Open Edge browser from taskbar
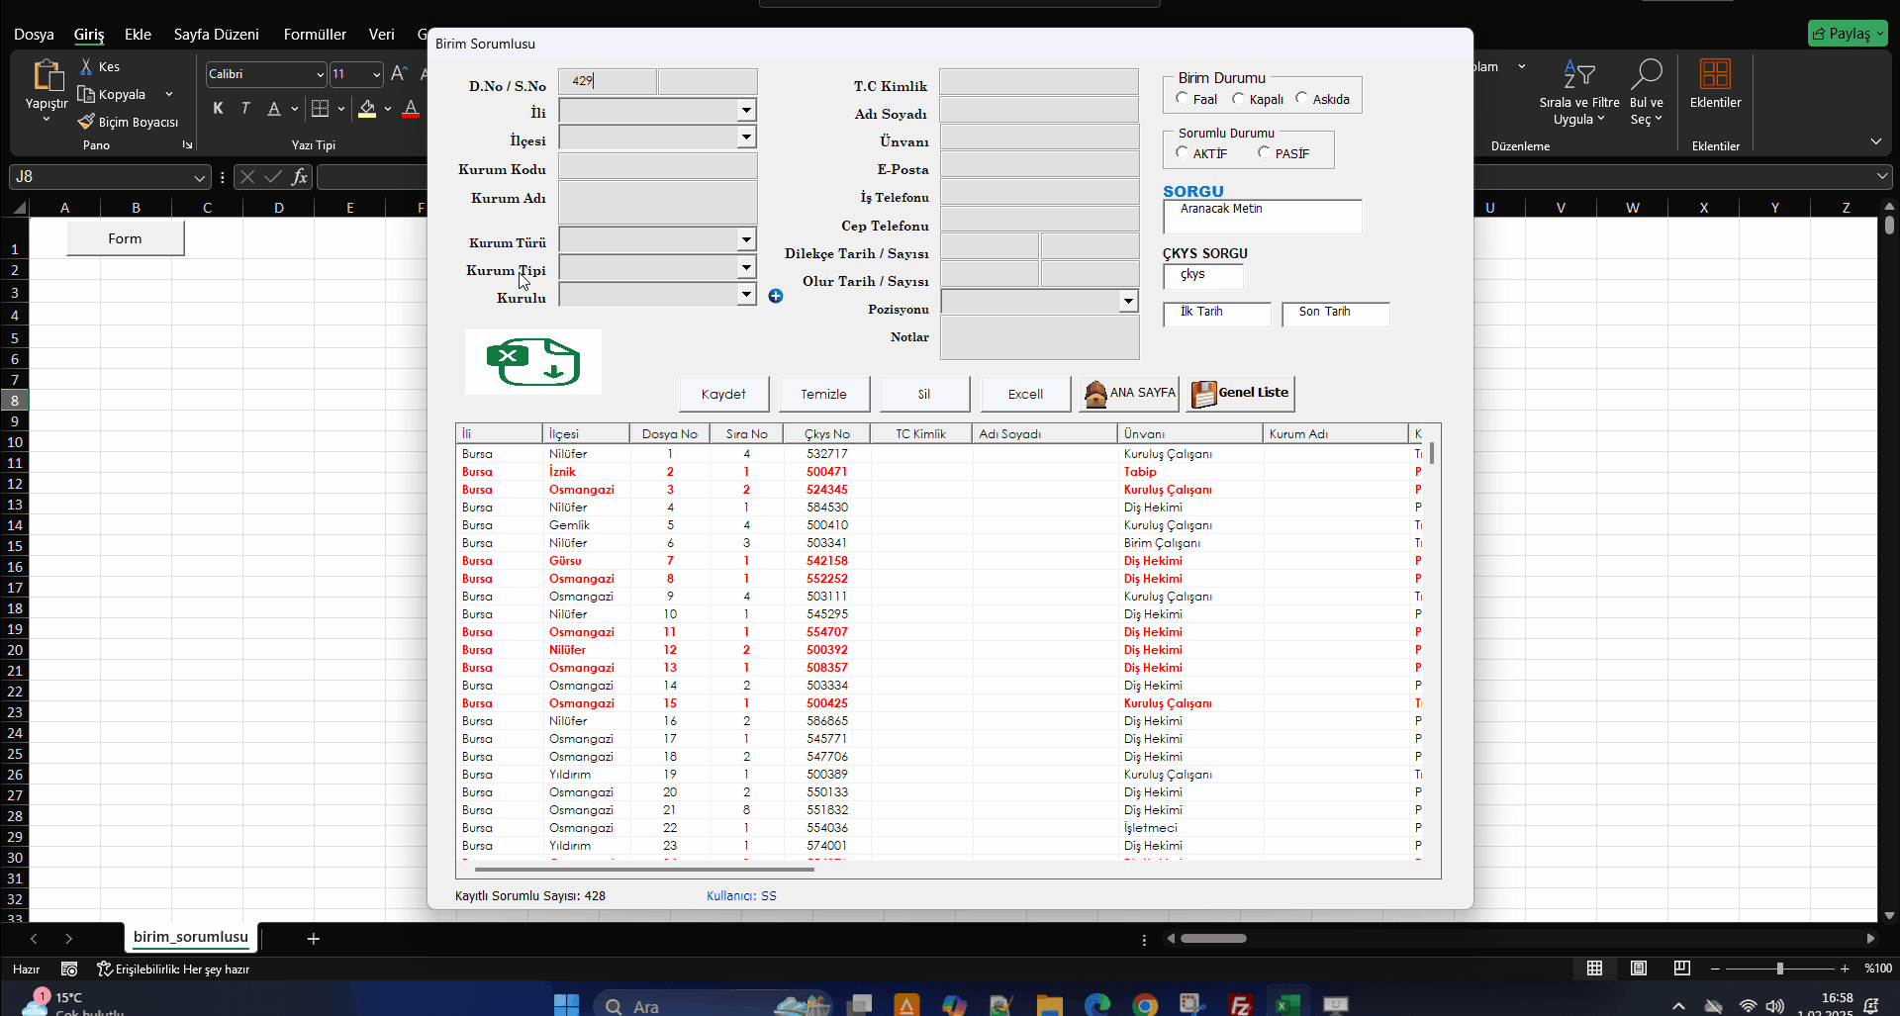This screenshot has width=1900, height=1016. (x=1097, y=1005)
